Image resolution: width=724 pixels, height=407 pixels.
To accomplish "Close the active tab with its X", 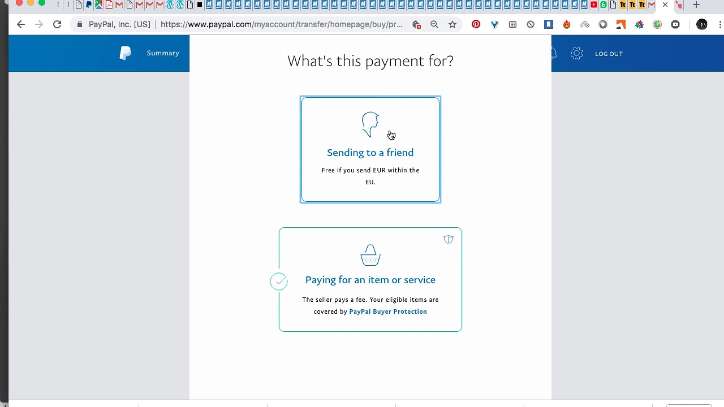I will point(665,5).
